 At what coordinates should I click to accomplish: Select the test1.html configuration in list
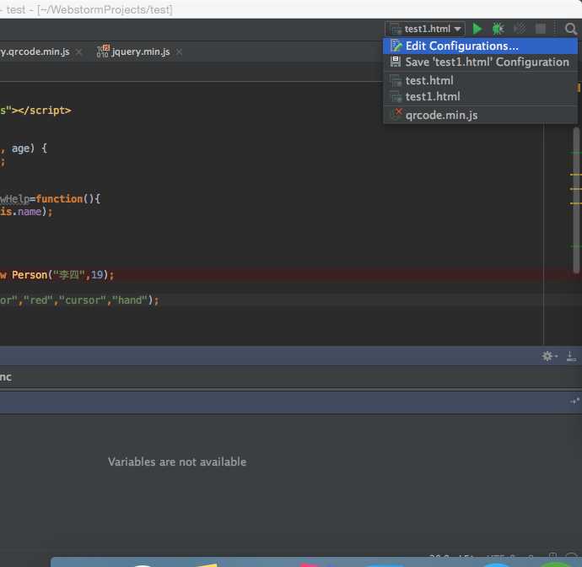point(480,96)
